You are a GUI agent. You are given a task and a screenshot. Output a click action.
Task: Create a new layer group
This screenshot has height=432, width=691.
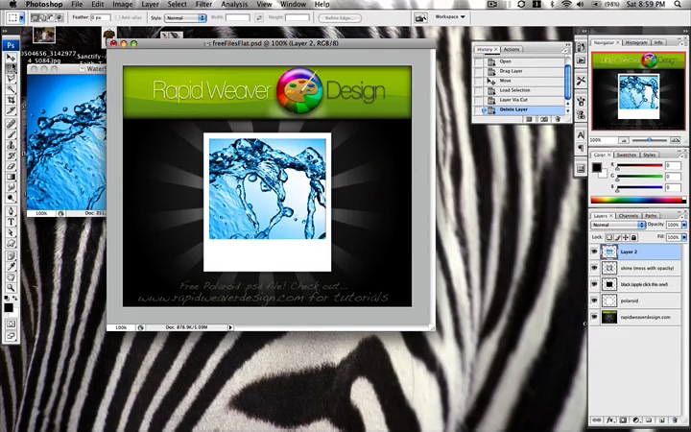pyautogui.click(x=649, y=420)
